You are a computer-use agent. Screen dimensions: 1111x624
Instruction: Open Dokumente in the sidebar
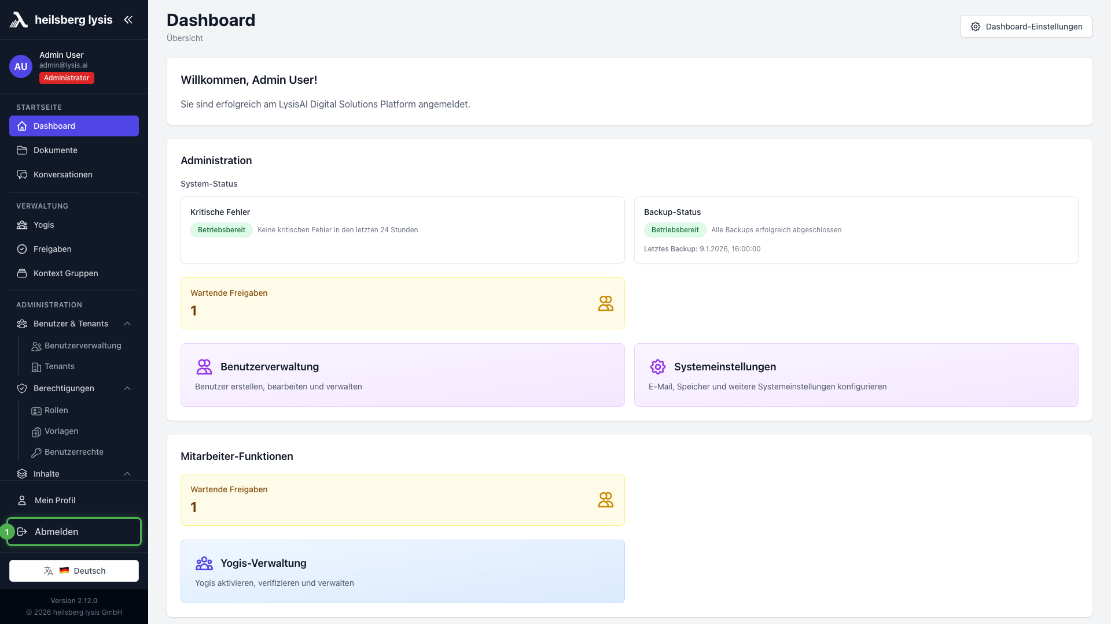(x=56, y=150)
